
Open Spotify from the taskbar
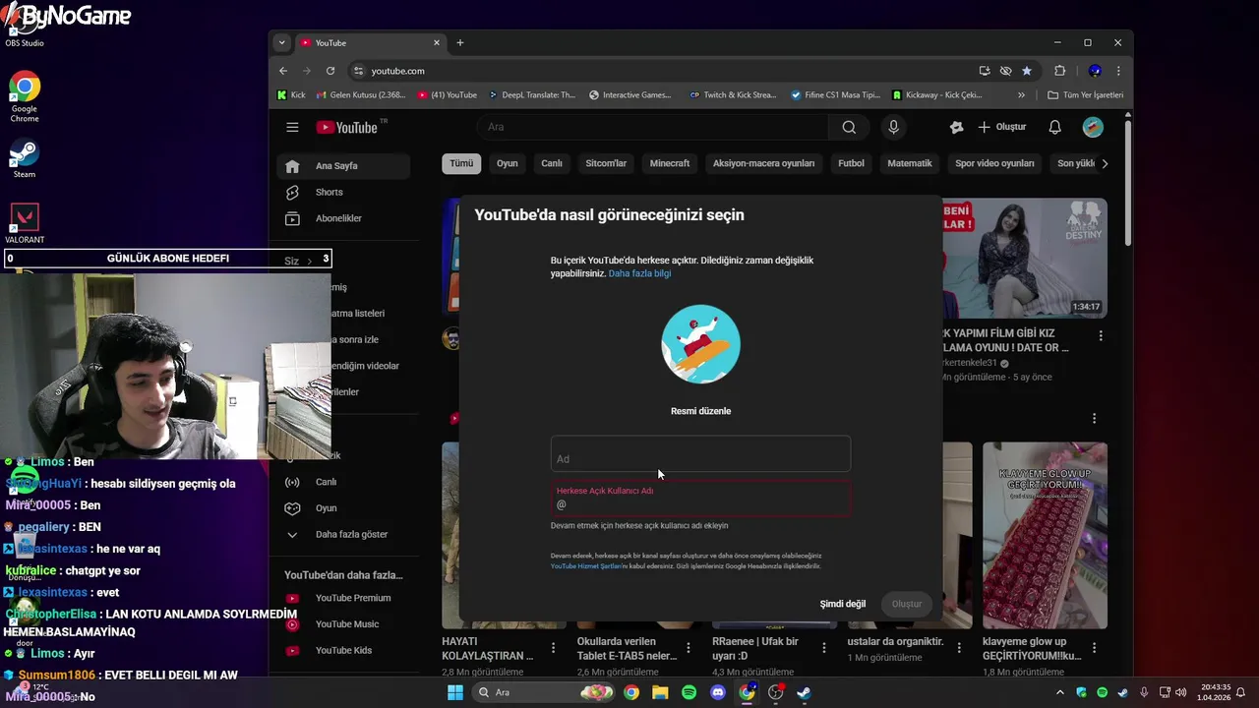(x=689, y=692)
